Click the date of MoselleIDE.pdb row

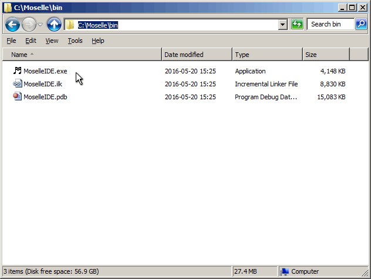tap(190, 97)
